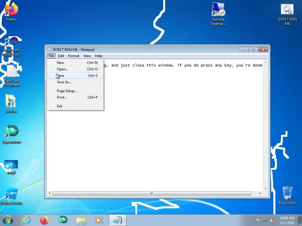
Task: Select the New Text Document desktop icon
Action: [x=12, y=76]
